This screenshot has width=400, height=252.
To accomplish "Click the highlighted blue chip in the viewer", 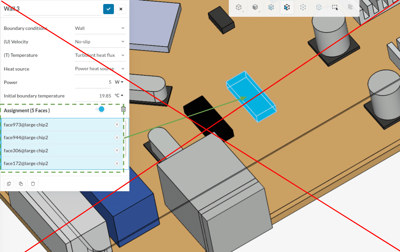I will coord(251,97).
